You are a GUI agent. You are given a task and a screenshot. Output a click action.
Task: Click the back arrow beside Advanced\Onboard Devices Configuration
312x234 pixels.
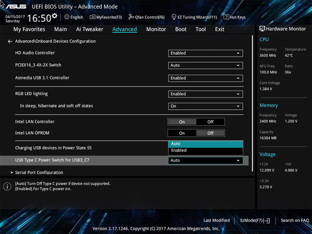[10, 42]
